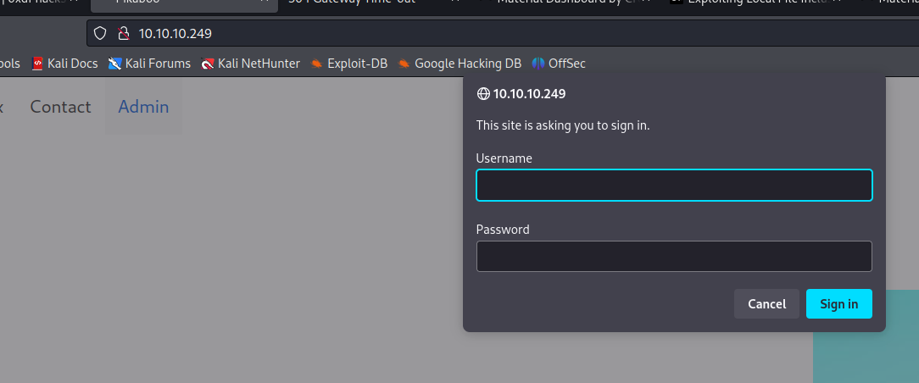Switch to the Material Dashboard tab

pyautogui.click(x=560, y=3)
